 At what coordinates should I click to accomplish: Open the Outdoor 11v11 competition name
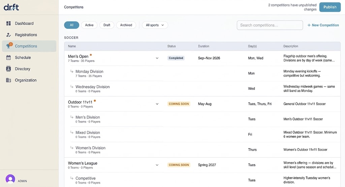80,102
